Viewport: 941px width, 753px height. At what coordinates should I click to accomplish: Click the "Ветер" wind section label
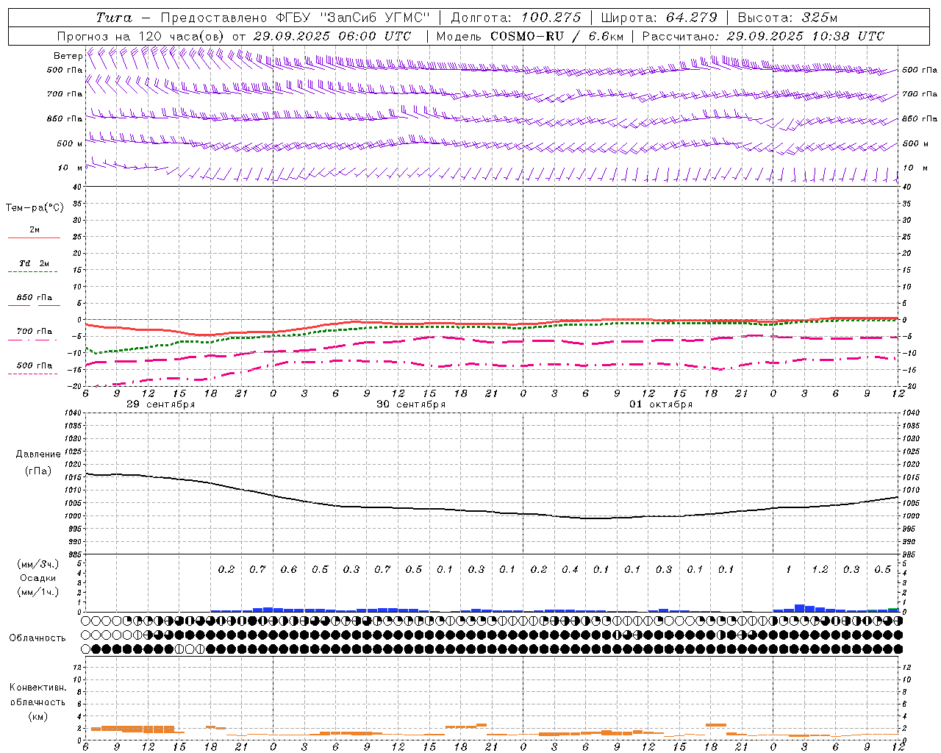(x=68, y=56)
